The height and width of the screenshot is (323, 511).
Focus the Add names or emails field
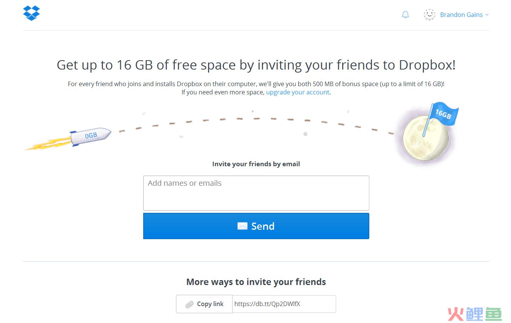coord(256,193)
